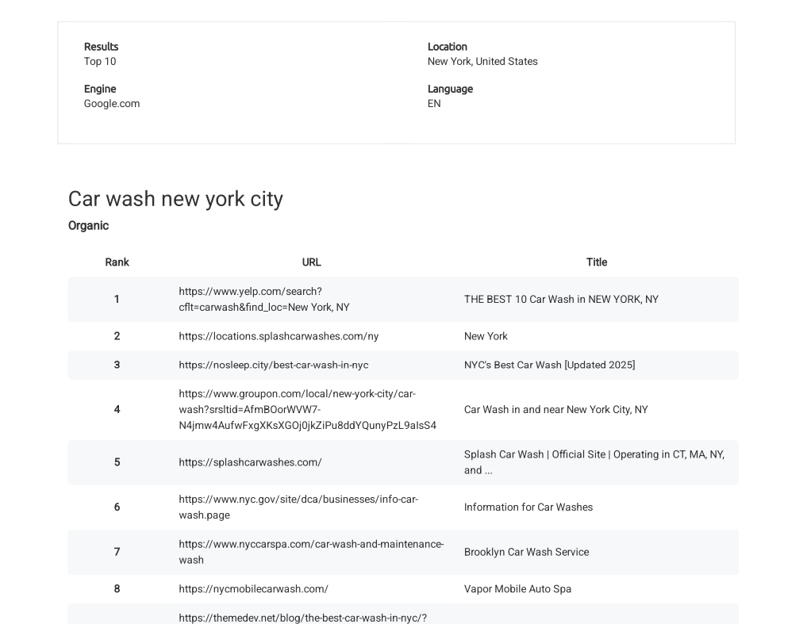Click title 'NYC's Best Car Wash [Updated 2025]'
The height and width of the screenshot is (624, 807).
coord(549,366)
